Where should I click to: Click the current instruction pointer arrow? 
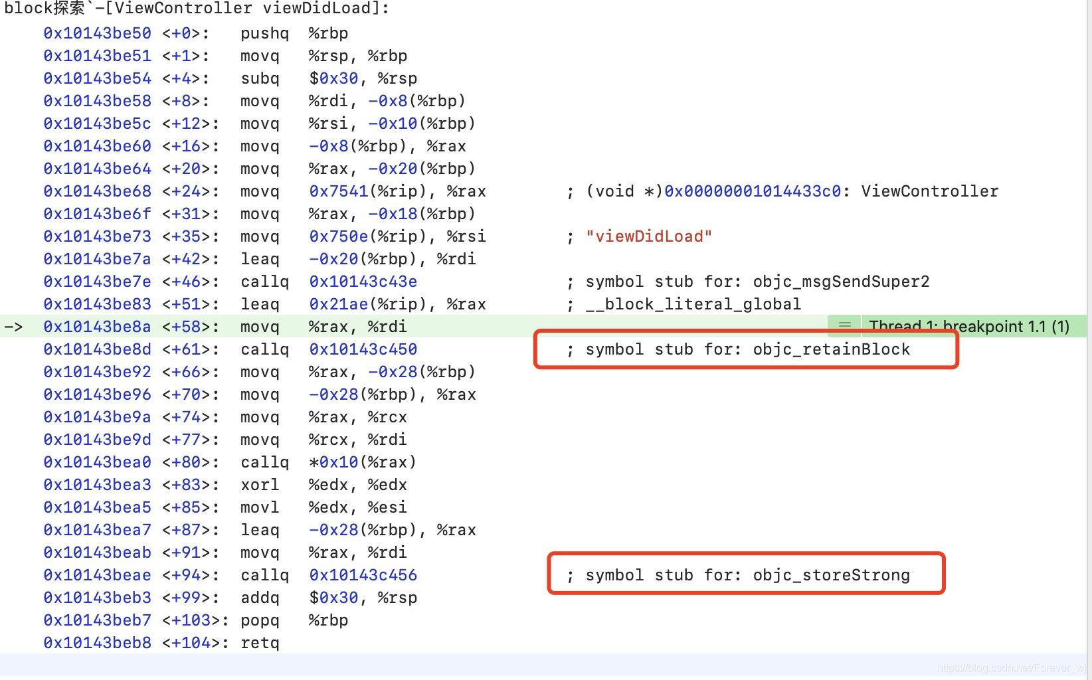[x=13, y=327]
